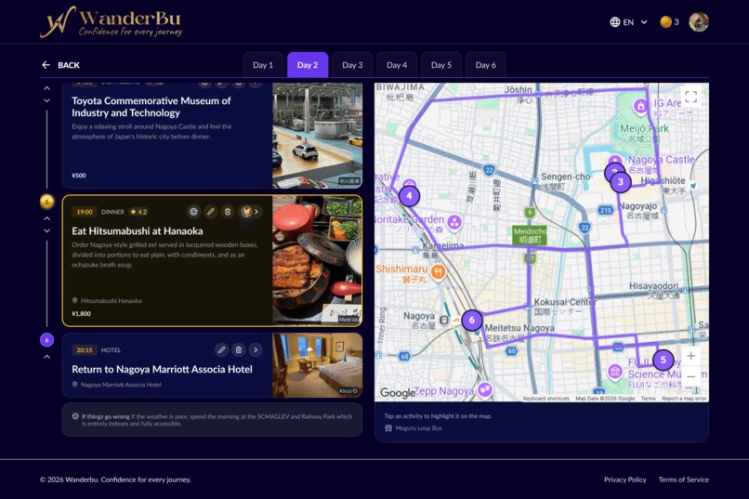Open the Toyota Museum photo thumbnail
Image resolution: width=749 pixels, height=499 pixels.
click(x=317, y=136)
